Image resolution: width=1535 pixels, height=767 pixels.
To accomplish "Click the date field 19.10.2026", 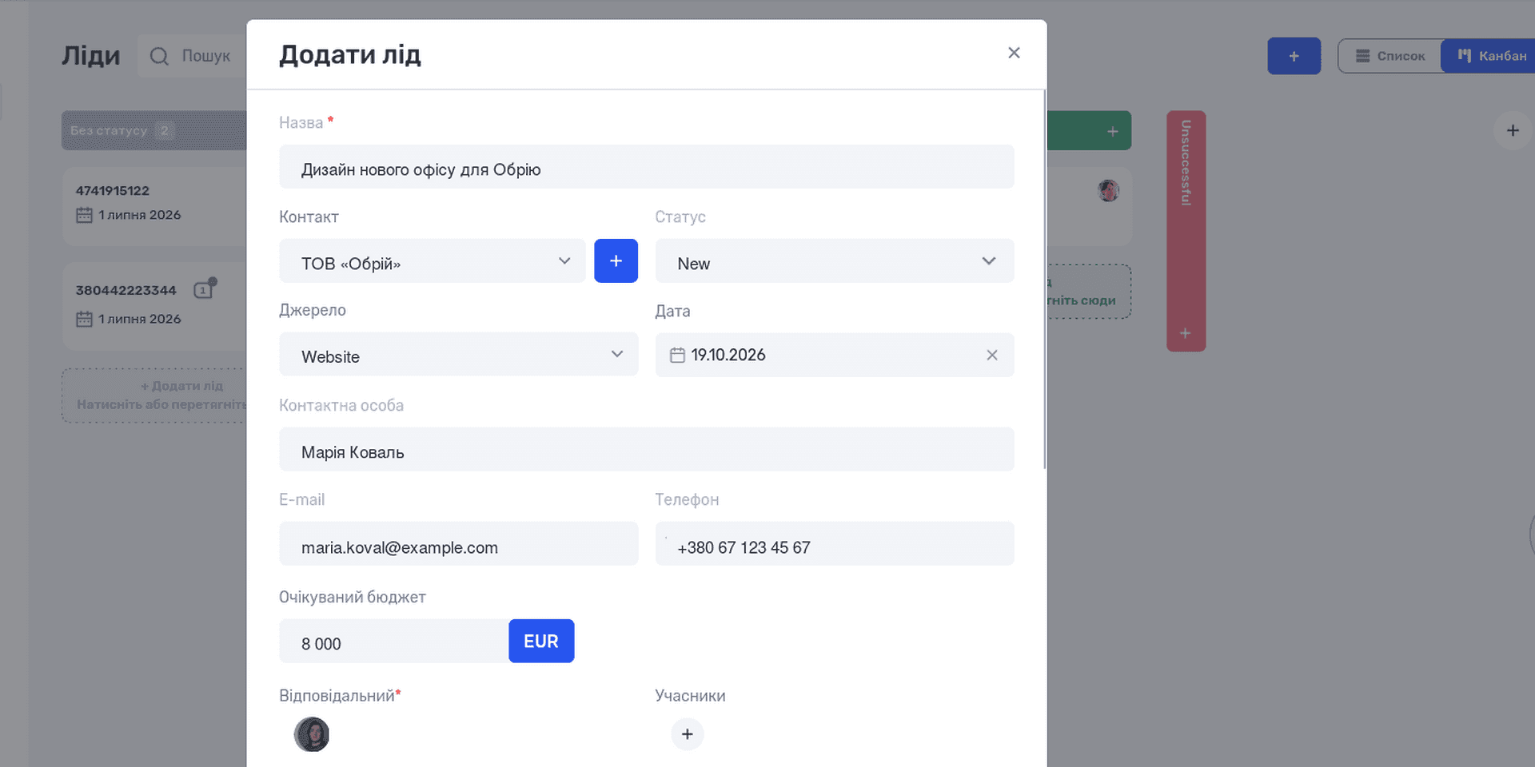I will (835, 355).
